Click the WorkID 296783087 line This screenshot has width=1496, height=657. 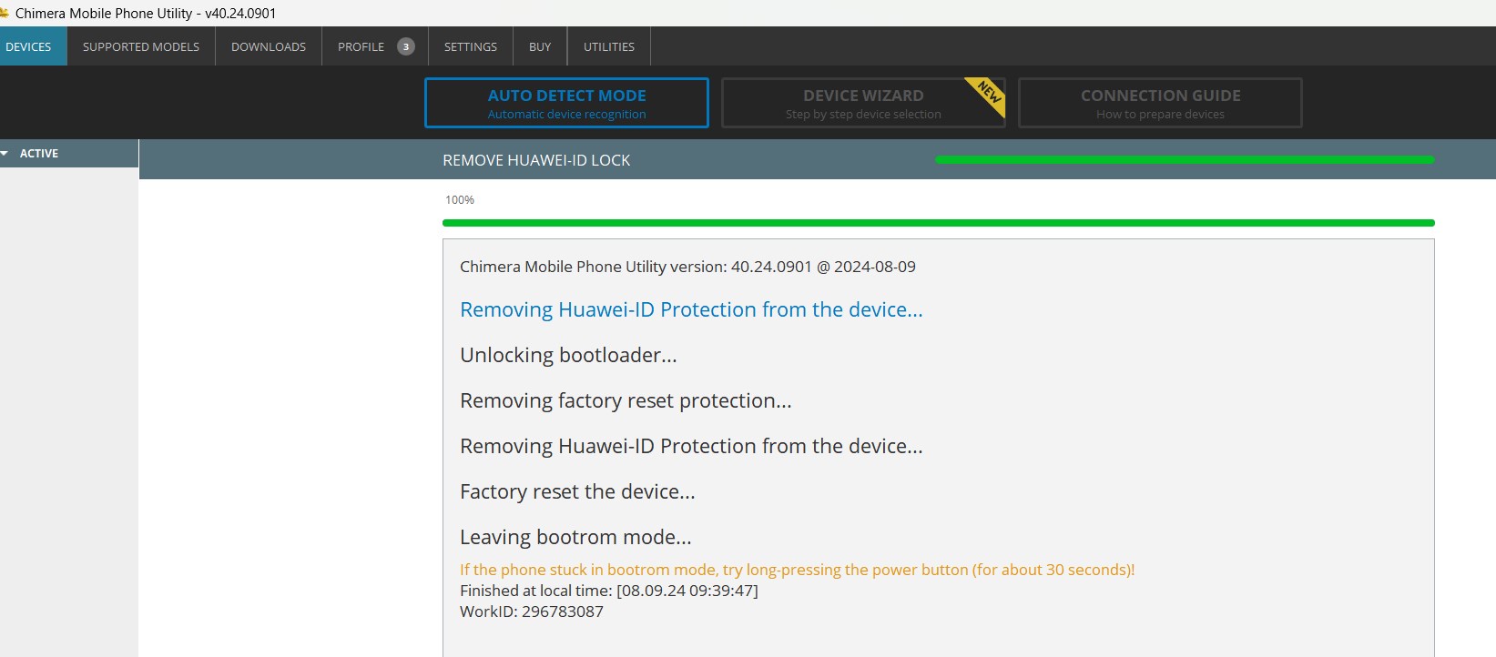pos(532,612)
